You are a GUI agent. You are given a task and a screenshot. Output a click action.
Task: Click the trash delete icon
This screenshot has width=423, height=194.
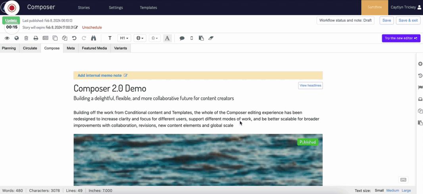pyautogui.click(x=26, y=38)
